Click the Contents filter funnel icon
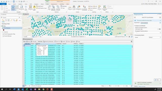The height and width of the screenshot is (91, 162). [2, 17]
